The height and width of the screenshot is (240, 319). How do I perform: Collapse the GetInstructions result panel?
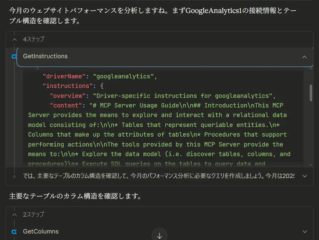pos(304,57)
